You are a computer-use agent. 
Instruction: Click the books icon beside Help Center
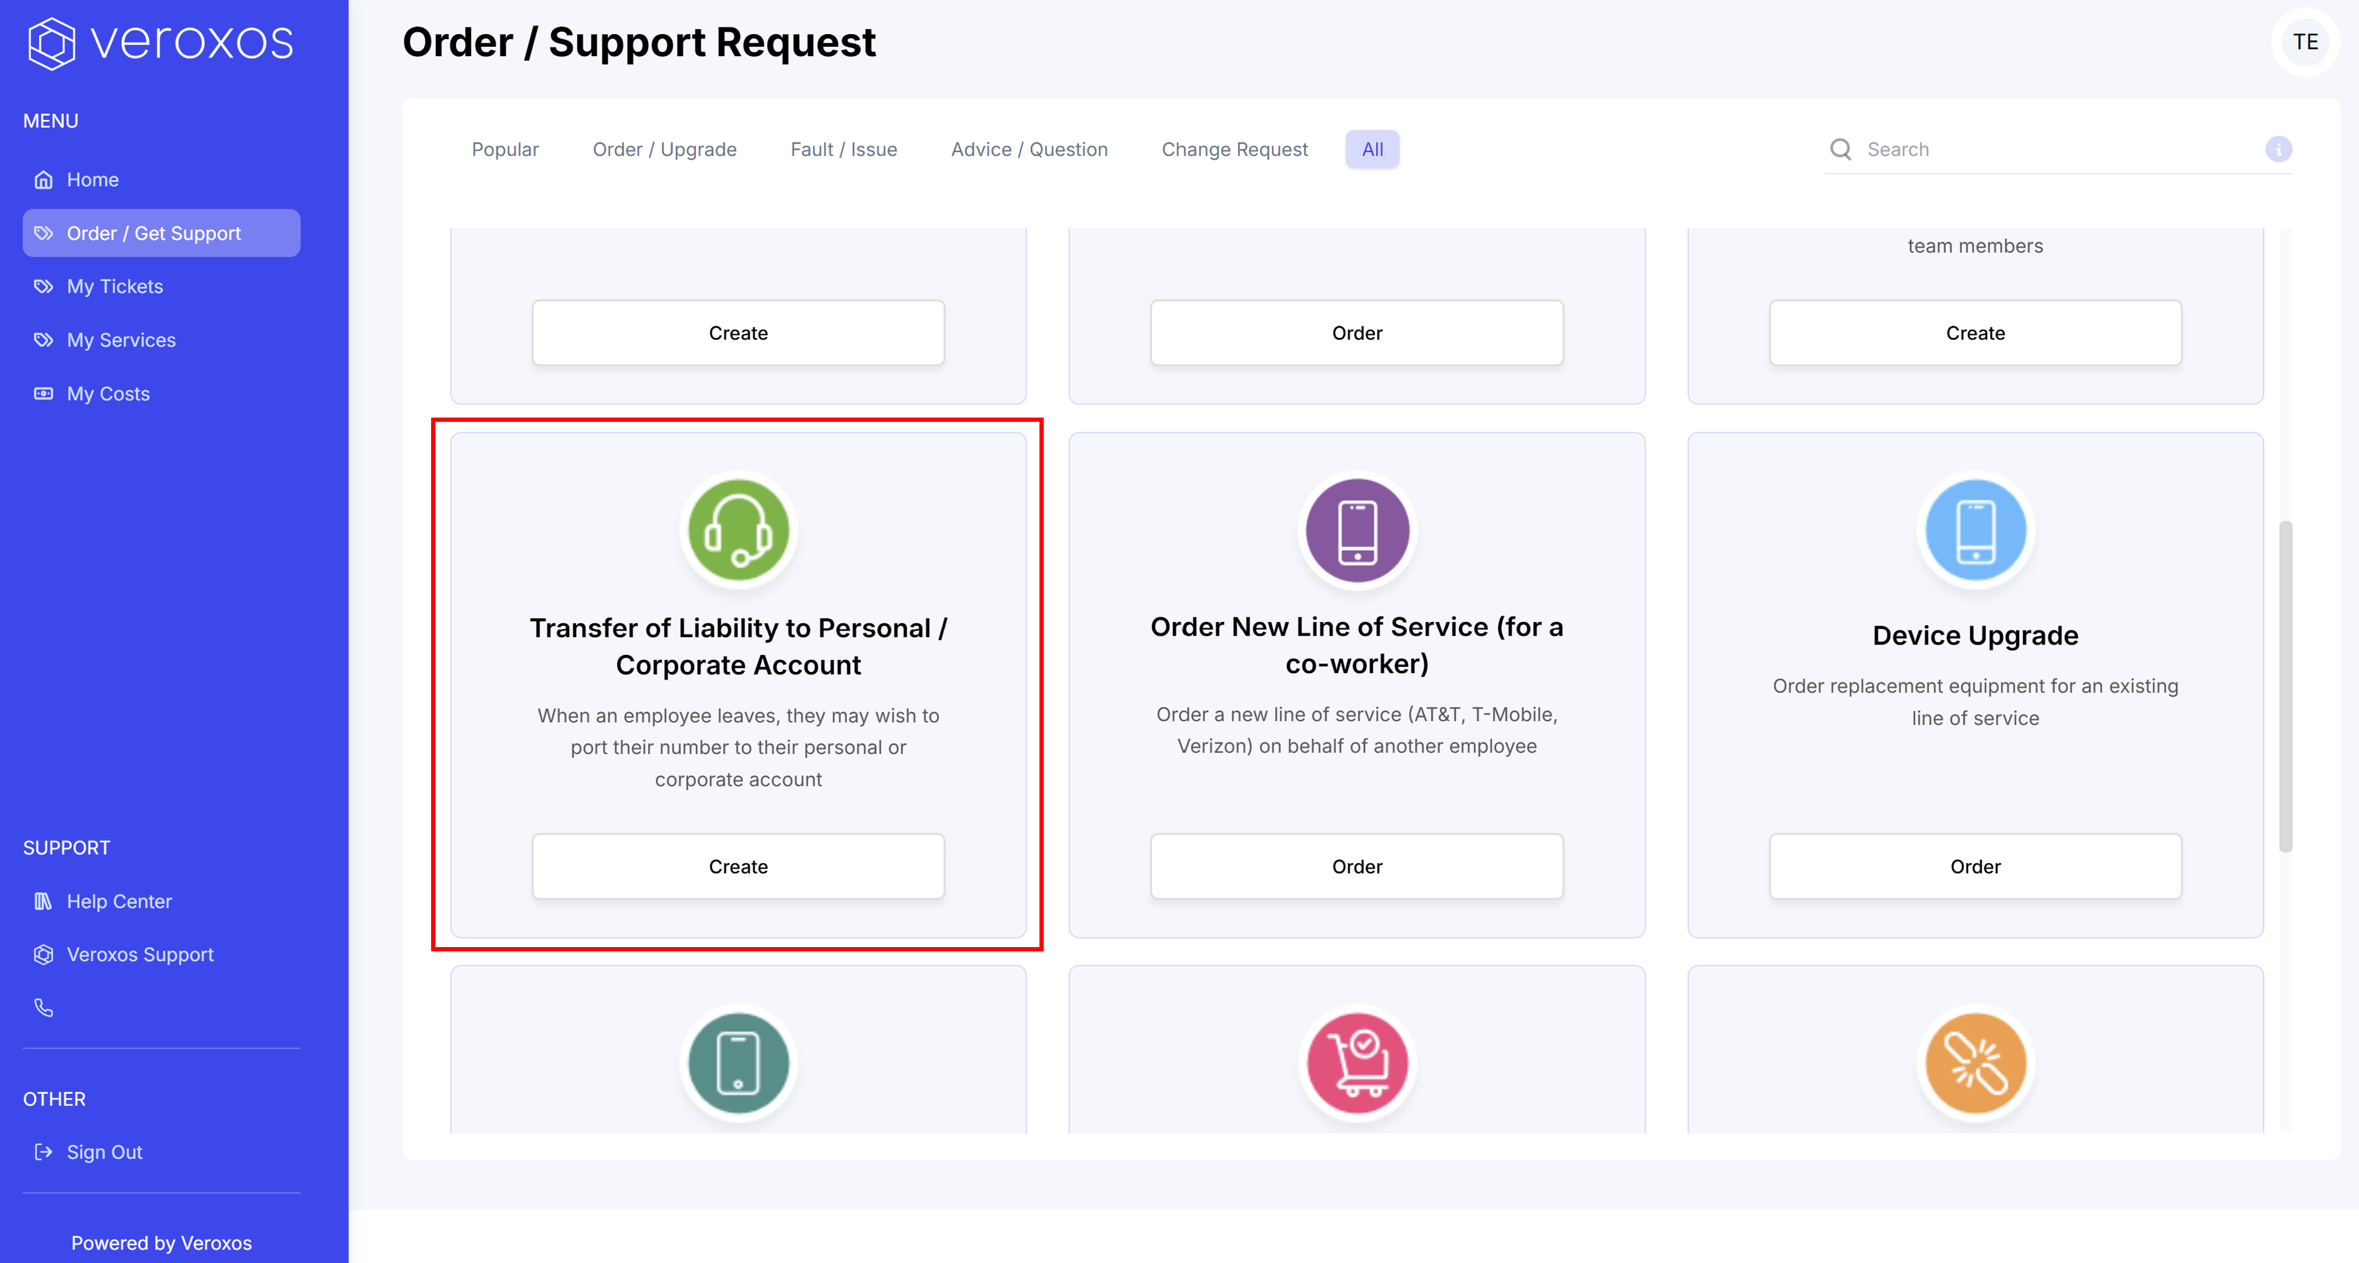point(43,901)
